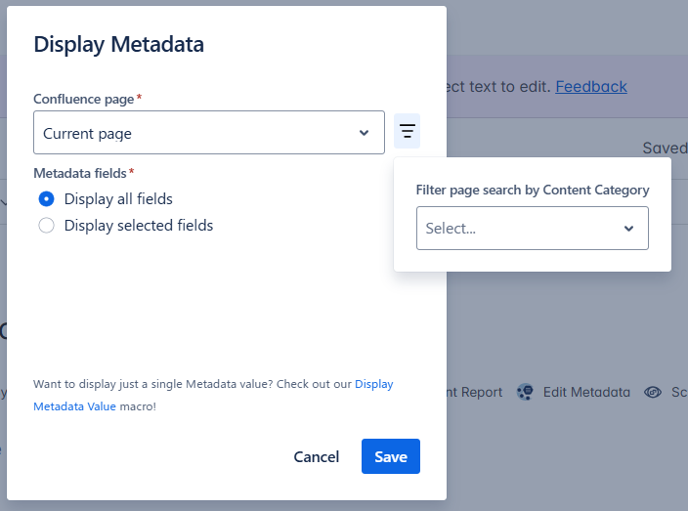Click the partially visible Report toolbar item
This screenshot has height=511, width=688.
click(x=475, y=392)
